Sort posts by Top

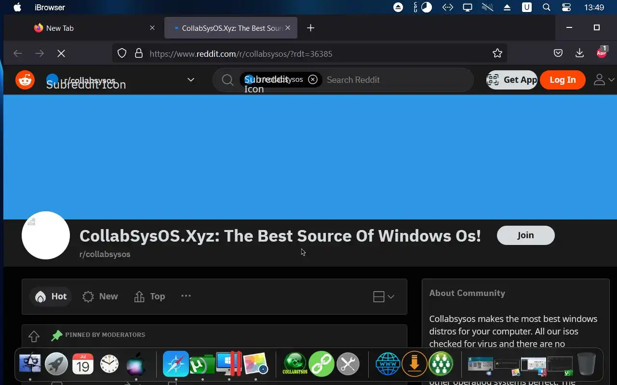point(150,296)
